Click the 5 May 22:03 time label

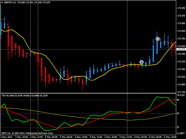126,137
